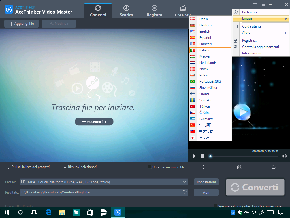The height and width of the screenshot is (218, 290).
Task: Select 日本語 language
Action: point(210,138)
